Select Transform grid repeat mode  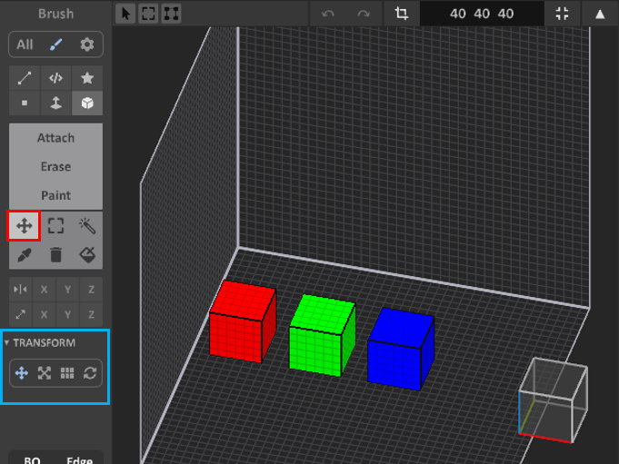67,372
